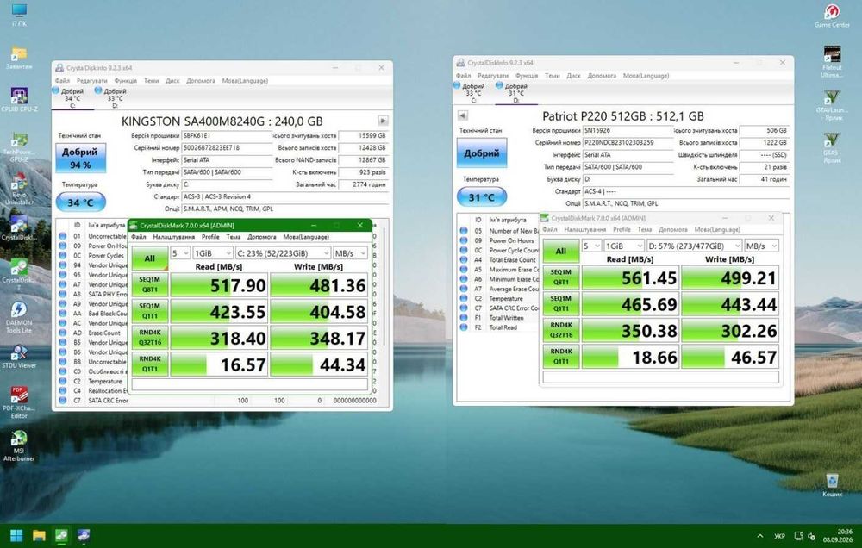This screenshot has height=548, width=862.
Task: Select the CrystalDiskInfo taskbar icon
Action: (x=84, y=535)
